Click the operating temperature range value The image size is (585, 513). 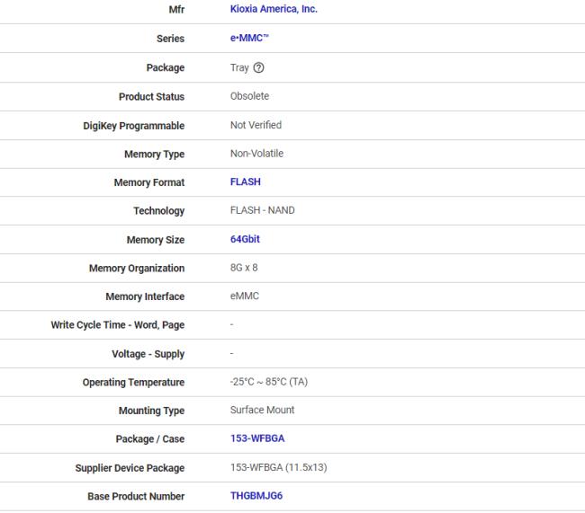(x=268, y=382)
